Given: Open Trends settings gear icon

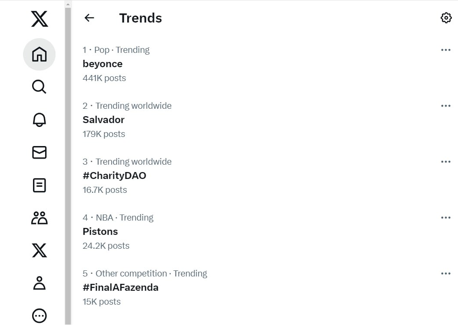Looking at the screenshot, I should coord(446,18).
